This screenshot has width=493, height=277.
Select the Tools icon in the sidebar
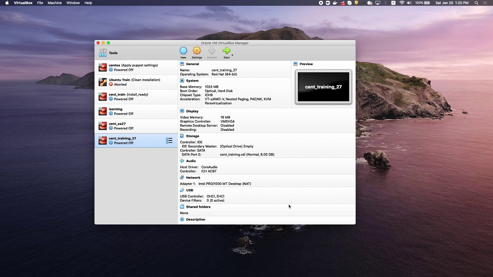point(103,53)
